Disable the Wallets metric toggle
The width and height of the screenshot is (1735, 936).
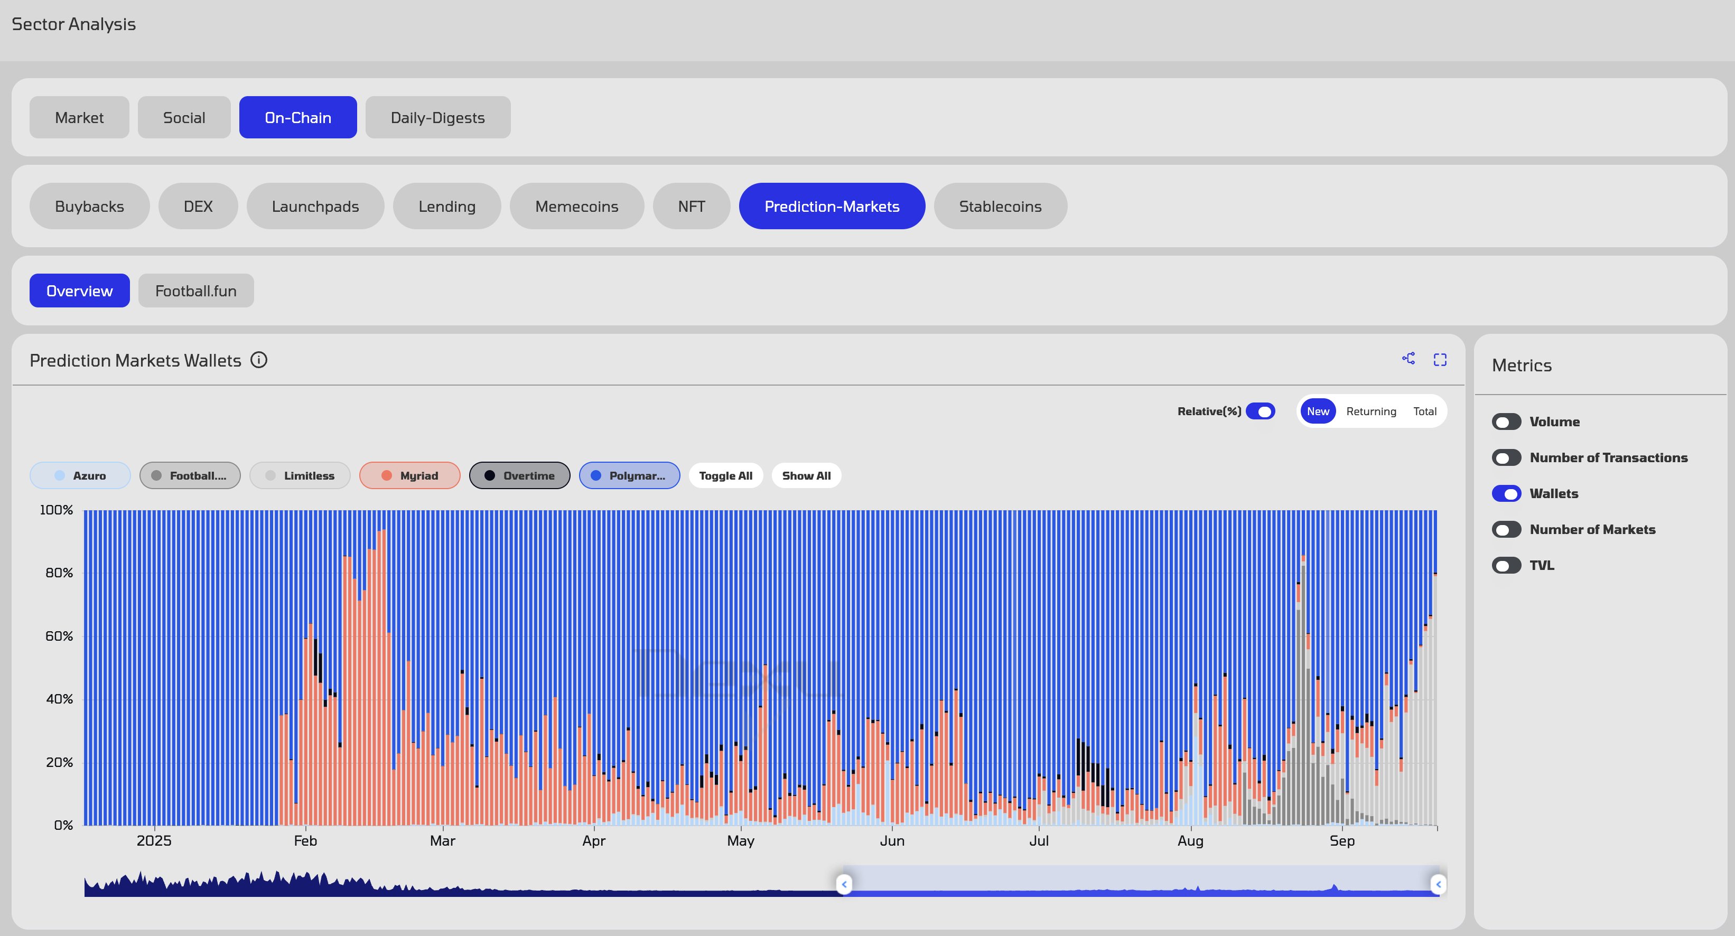point(1506,493)
